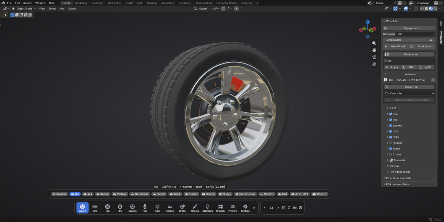The width and height of the screenshot is (444, 222).
Task: Adjust the Global Seed field
Action: (410, 40)
